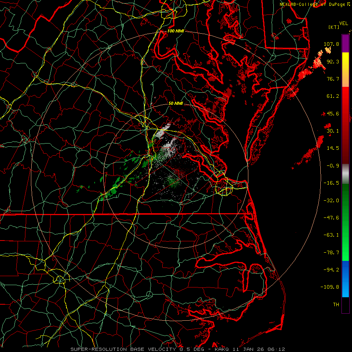Click the 30.1 legend value
This screenshot has height=352, width=352.
(x=333, y=131)
